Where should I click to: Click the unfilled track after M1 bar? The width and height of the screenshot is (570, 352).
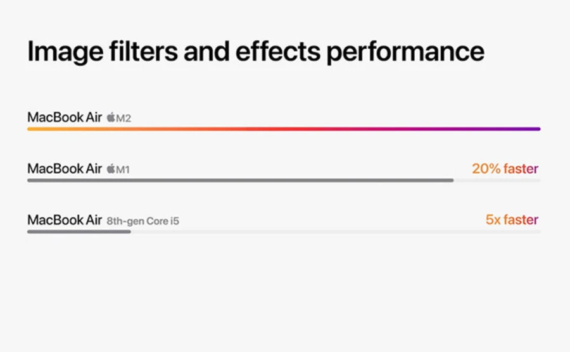[x=497, y=180]
